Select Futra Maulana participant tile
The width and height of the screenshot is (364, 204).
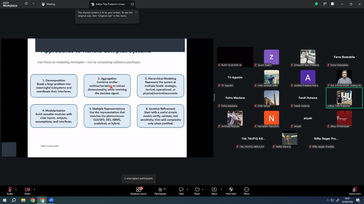tap(235, 98)
